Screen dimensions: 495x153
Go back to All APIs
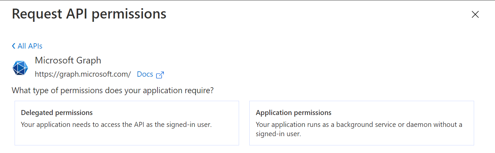click(30, 46)
